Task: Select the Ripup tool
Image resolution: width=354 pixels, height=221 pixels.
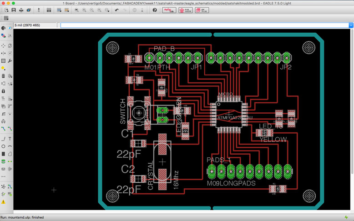Action: (x=10, y=129)
